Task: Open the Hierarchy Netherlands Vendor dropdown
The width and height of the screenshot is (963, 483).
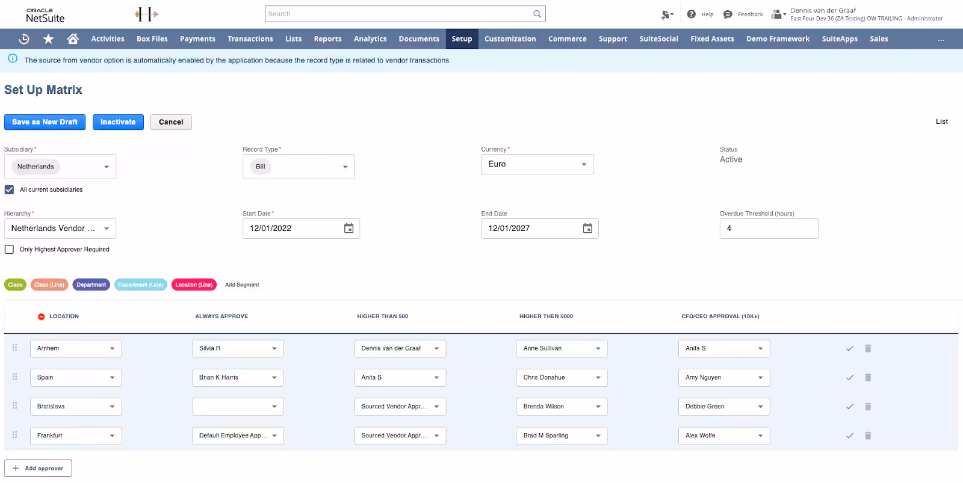Action: point(60,229)
